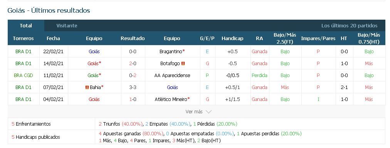390x148 pixels.
Task: Click the 2-0 result against Botafogo
Action: click(x=133, y=64)
